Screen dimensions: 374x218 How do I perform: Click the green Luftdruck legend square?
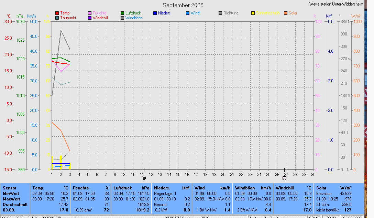(122, 13)
